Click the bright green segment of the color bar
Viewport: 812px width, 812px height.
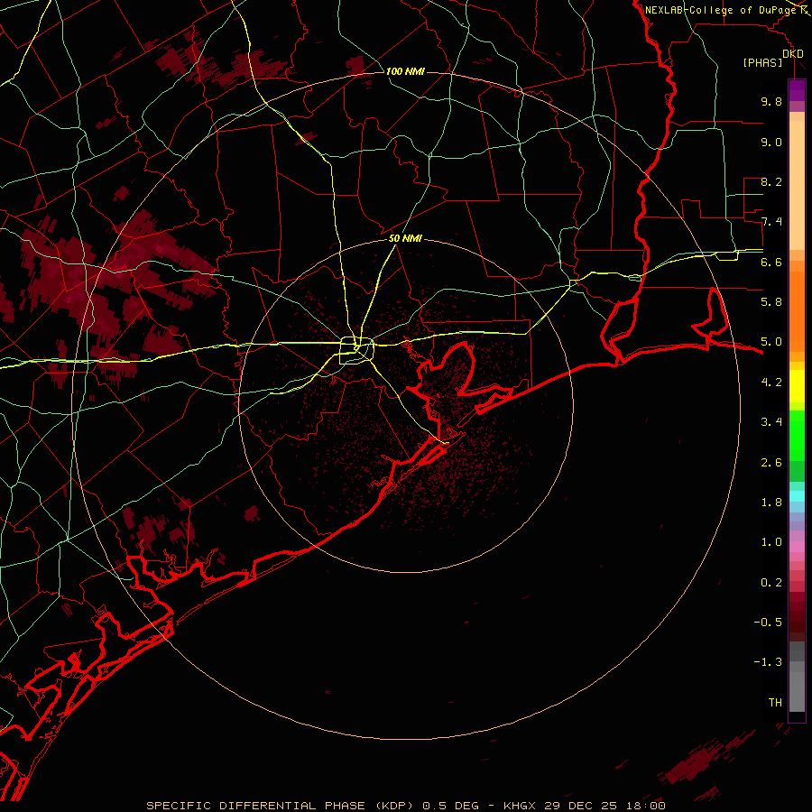pyautogui.click(x=797, y=435)
